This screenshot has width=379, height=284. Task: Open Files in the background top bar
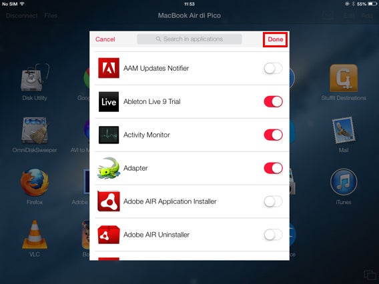[x=51, y=16]
